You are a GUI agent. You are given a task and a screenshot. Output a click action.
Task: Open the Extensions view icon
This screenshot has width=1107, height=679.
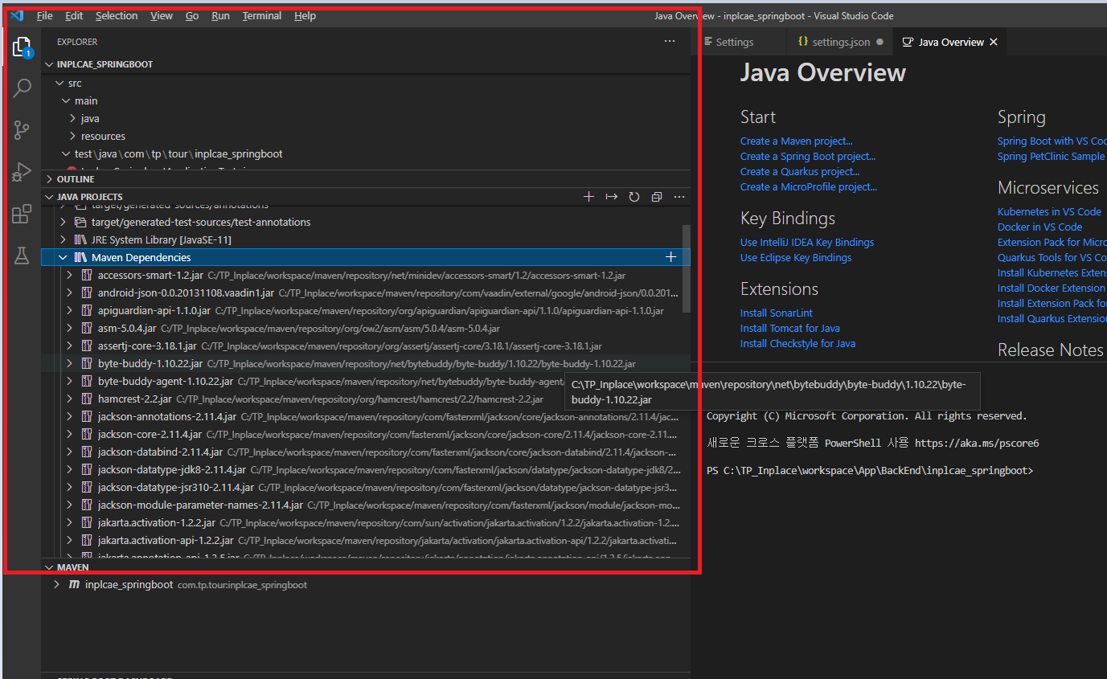22,214
